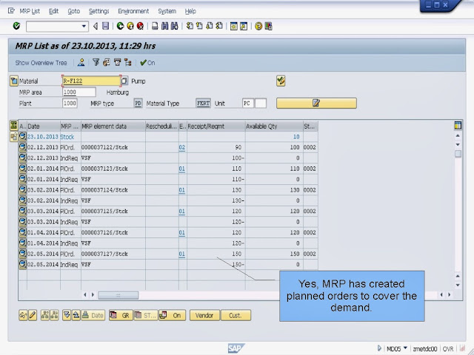Click exception link 02 for PlOrd 0000037122

click(181, 147)
